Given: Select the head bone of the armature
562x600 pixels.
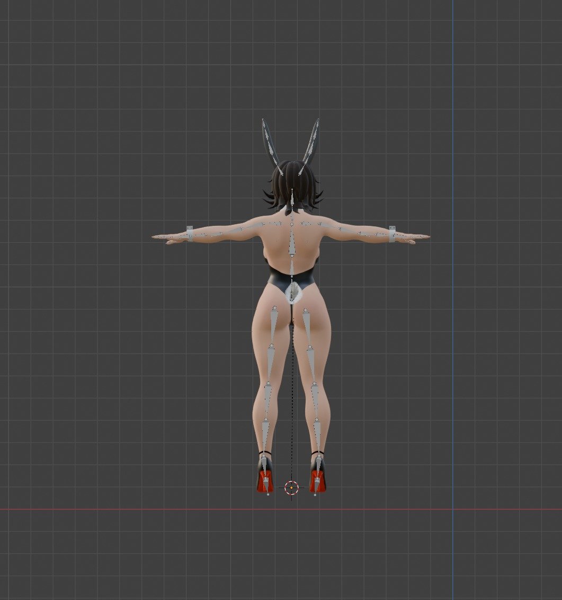Looking at the screenshot, I should tap(292, 200).
